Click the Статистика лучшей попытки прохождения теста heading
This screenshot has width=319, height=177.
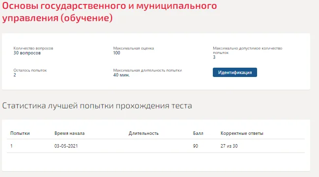pos(97,105)
